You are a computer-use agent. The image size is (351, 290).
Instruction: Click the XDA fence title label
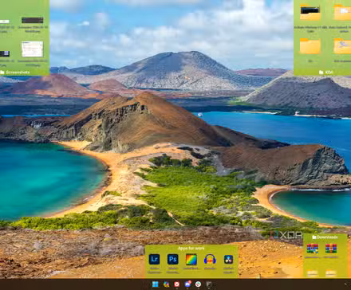(326, 72)
